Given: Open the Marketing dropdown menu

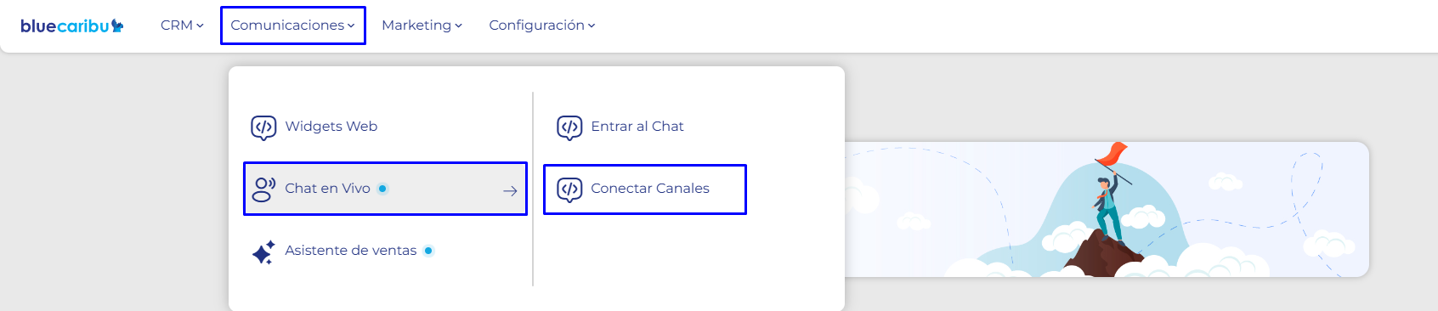Looking at the screenshot, I should [x=422, y=25].
